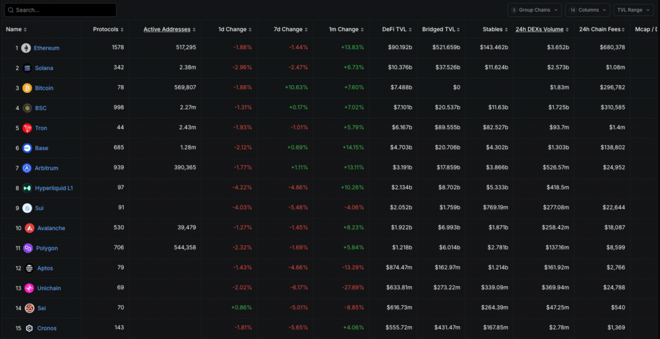The width and height of the screenshot is (660, 339).
Task: Sort by 24h DEXs Volume header
Action: point(542,30)
